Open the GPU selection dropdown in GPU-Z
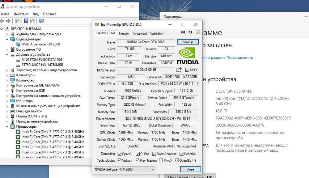Viewport: 309px width, 178px height. 124,169
